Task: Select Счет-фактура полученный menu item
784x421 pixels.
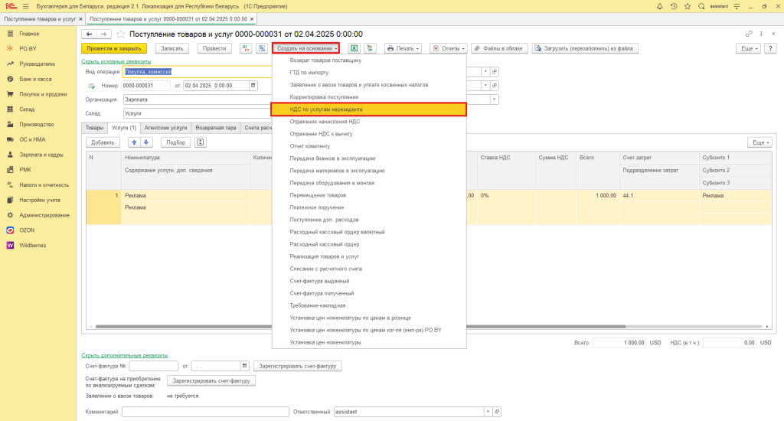Action: (x=368, y=293)
